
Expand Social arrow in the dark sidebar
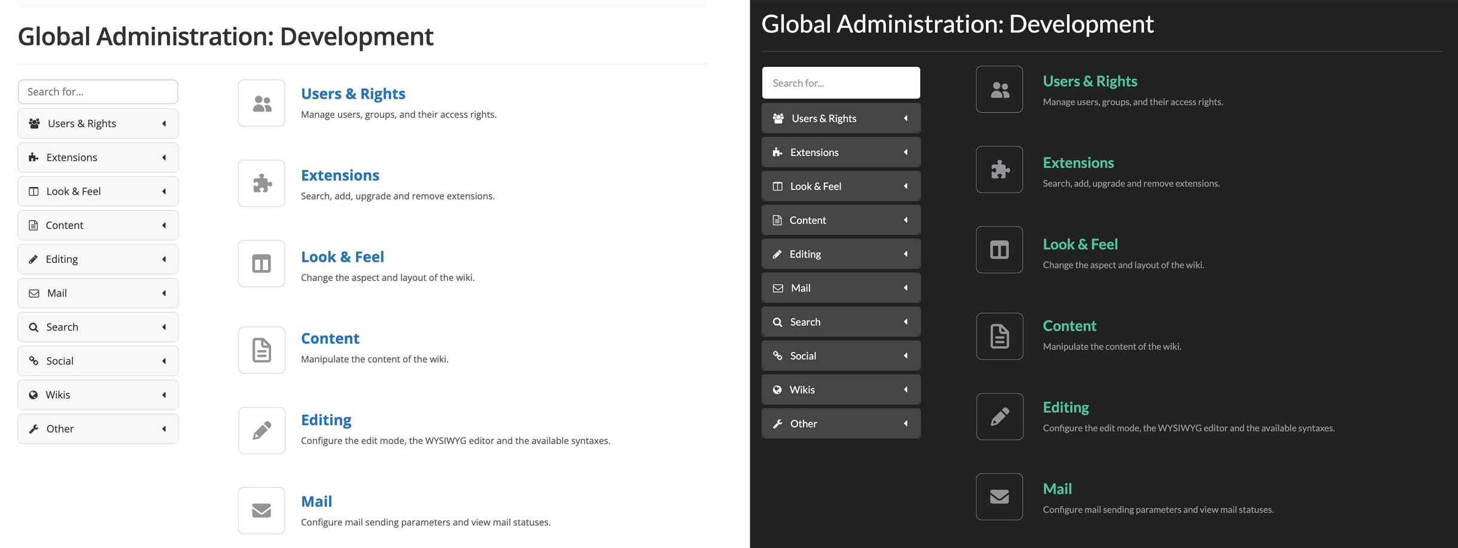[905, 356]
